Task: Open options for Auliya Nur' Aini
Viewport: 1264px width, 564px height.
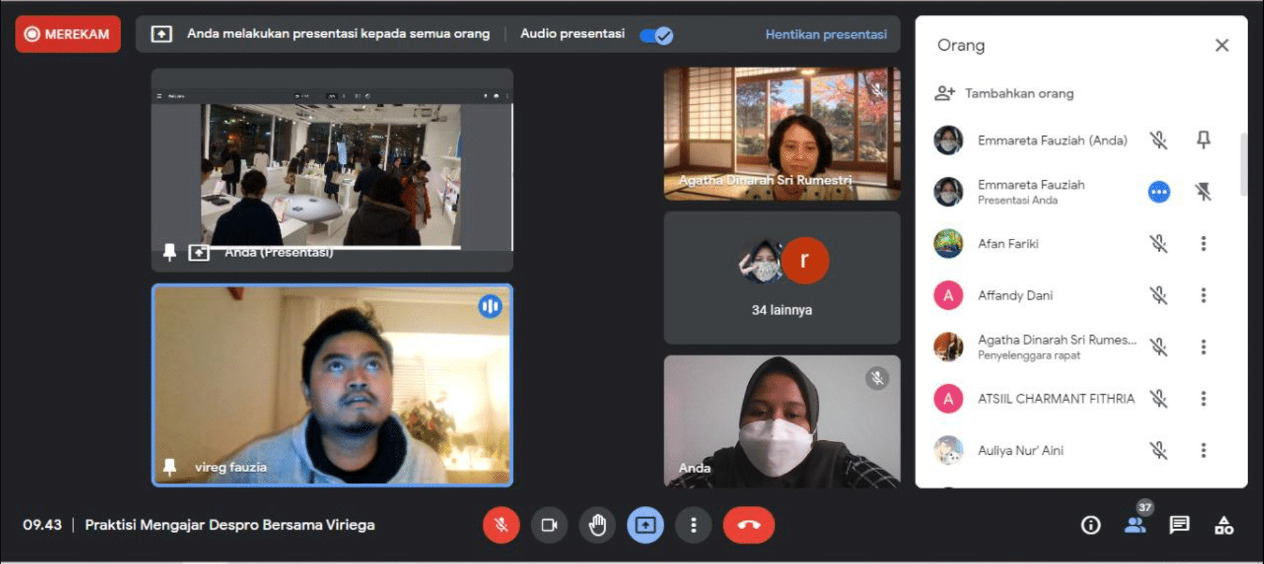Action: pos(1203,450)
